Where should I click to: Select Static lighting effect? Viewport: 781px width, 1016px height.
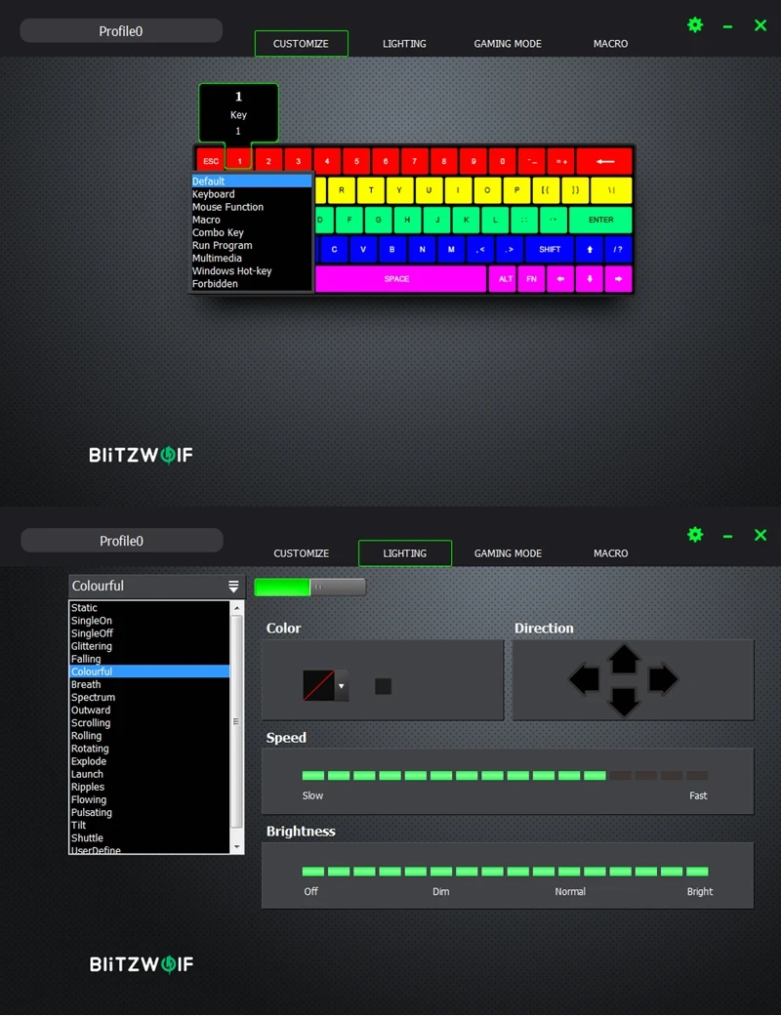pos(149,608)
